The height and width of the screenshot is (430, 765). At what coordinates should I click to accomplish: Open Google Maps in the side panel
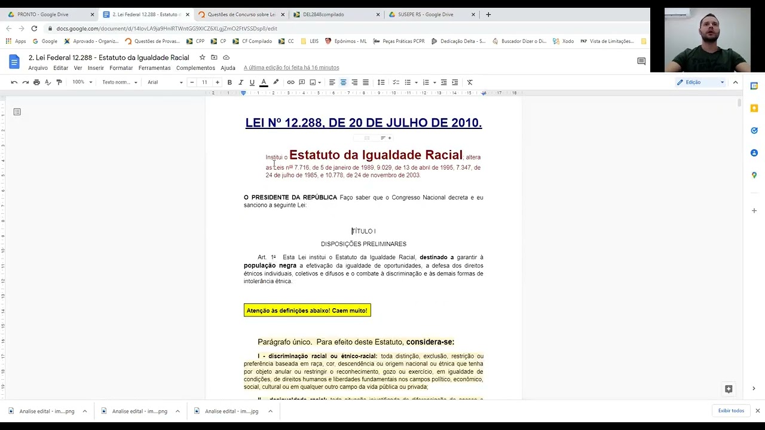pos(754,175)
